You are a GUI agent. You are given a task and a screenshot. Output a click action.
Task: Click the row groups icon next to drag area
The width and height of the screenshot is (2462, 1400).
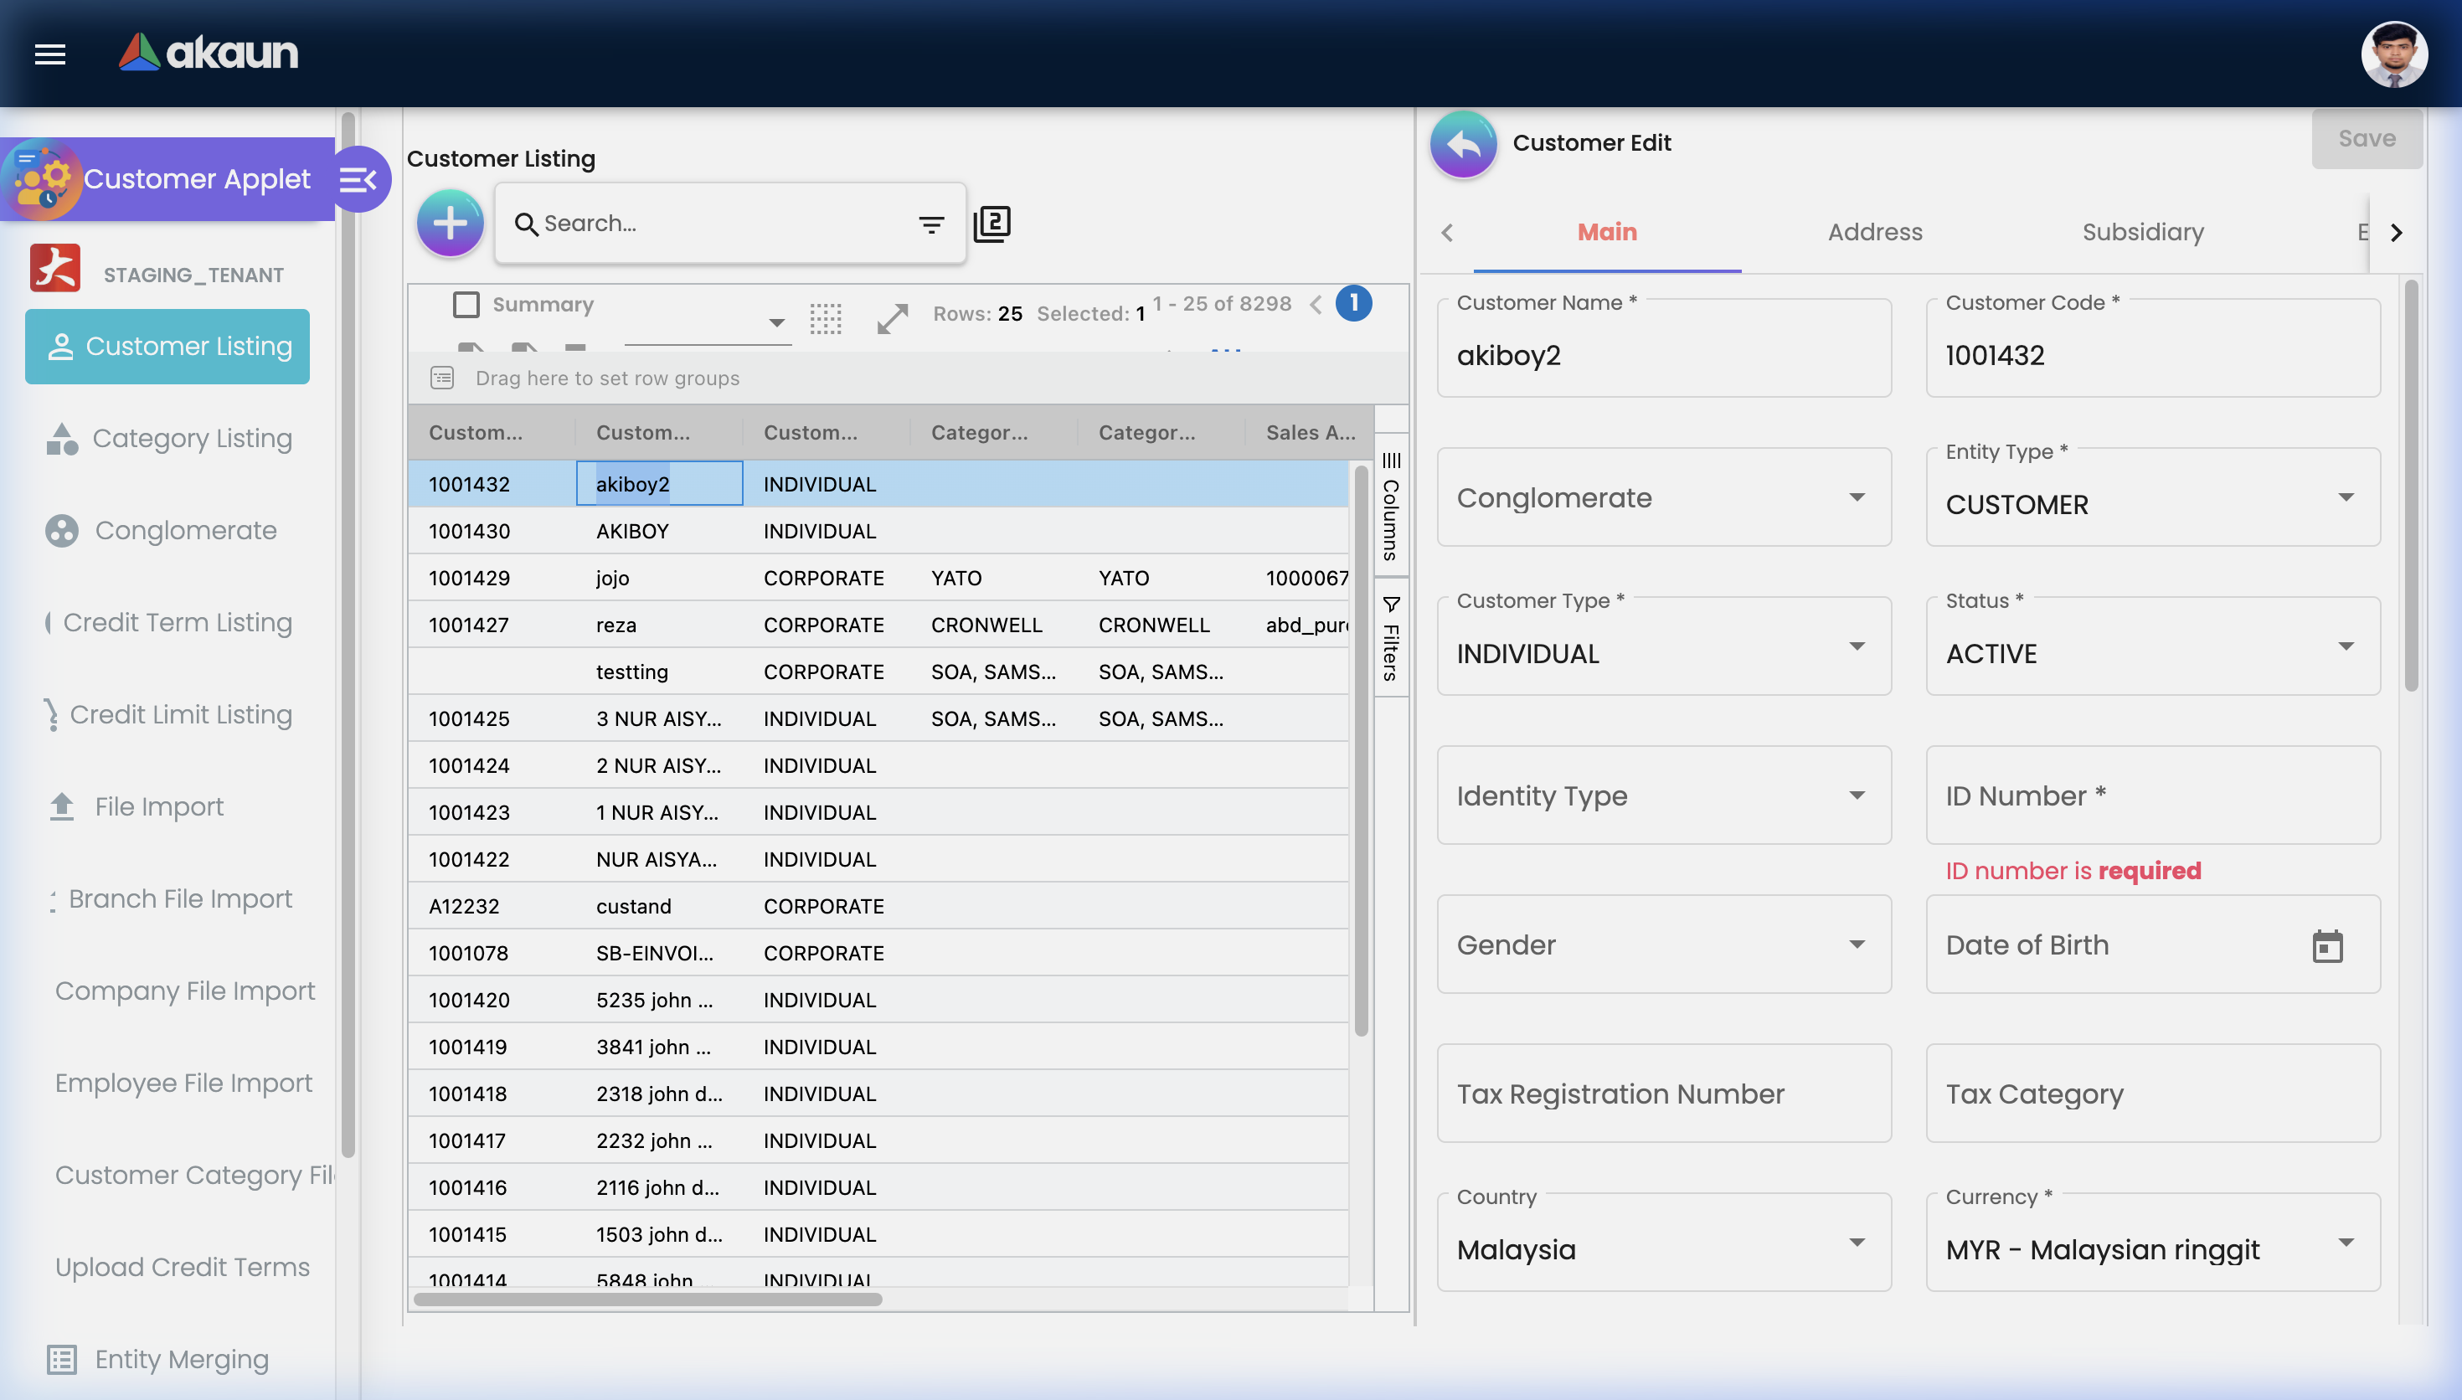[441, 378]
